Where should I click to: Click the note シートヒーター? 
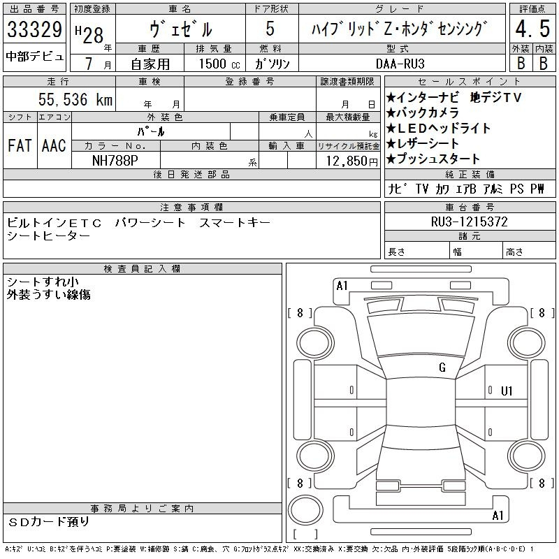pos(48,235)
